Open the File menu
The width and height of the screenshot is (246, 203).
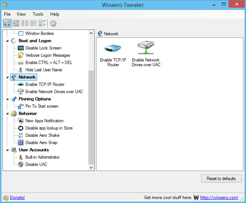[7, 14]
